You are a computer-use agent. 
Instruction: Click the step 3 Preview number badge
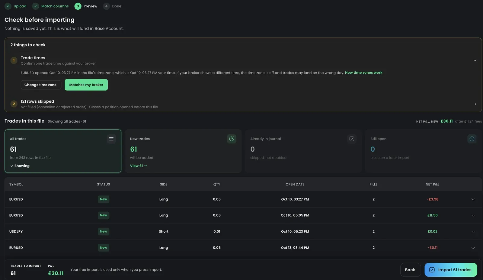pos(78,6)
